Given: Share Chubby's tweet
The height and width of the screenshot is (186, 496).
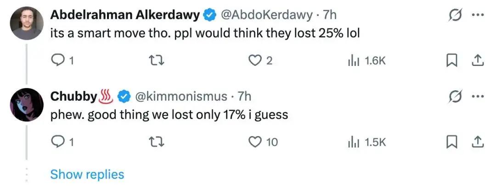Looking at the screenshot, I should [x=478, y=143].
